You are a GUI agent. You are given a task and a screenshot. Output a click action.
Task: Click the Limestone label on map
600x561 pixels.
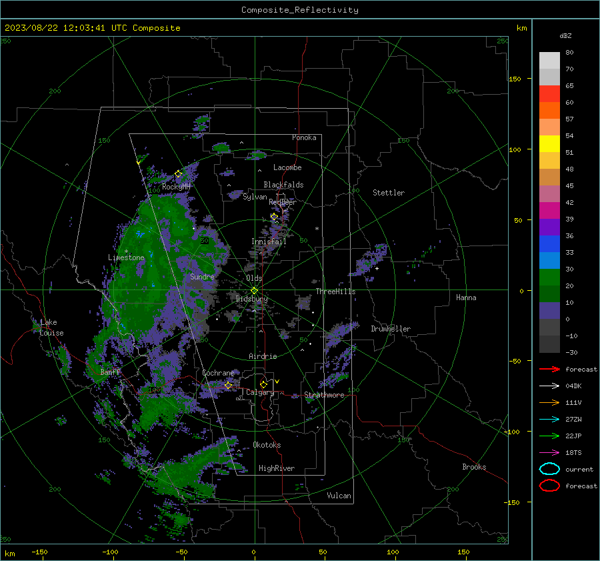point(126,257)
